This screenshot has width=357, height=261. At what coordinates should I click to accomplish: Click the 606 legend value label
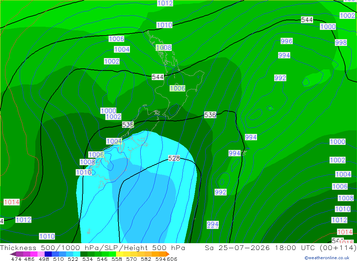coord(172,259)
